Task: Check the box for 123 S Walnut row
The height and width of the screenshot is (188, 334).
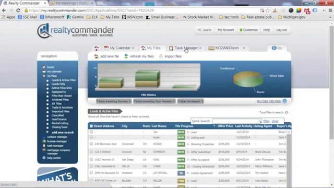Action: tap(91, 152)
